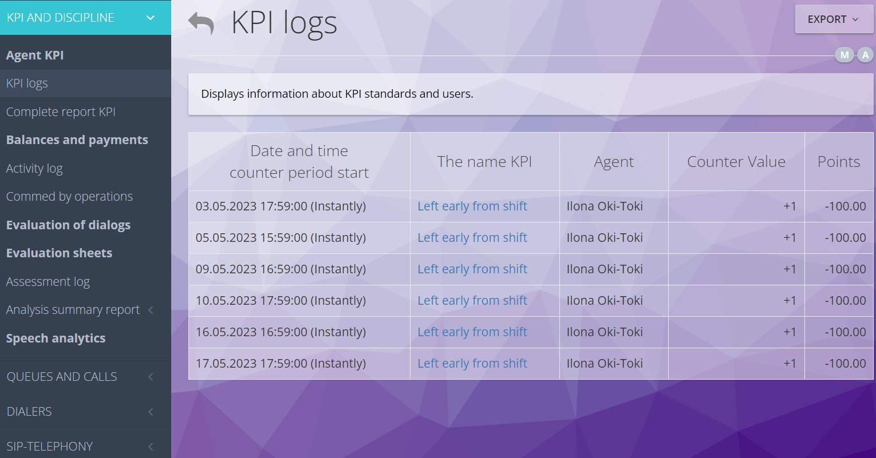The image size is (876, 458).
Task: Click the KPI standards description text
Action: pyautogui.click(x=337, y=94)
